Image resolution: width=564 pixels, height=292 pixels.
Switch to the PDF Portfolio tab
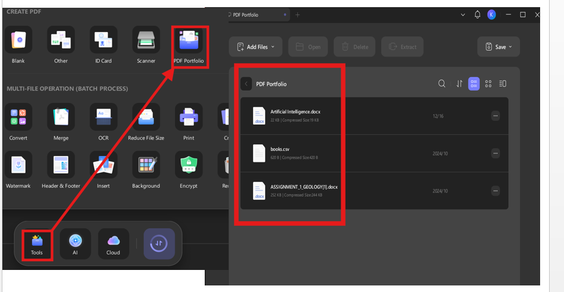click(258, 15)
